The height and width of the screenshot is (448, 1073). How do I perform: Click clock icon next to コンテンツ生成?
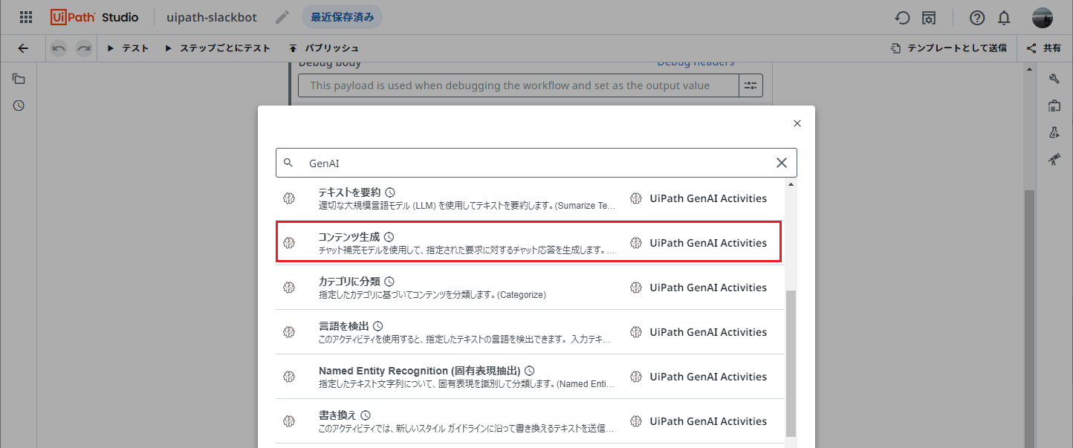pos(389,237)
